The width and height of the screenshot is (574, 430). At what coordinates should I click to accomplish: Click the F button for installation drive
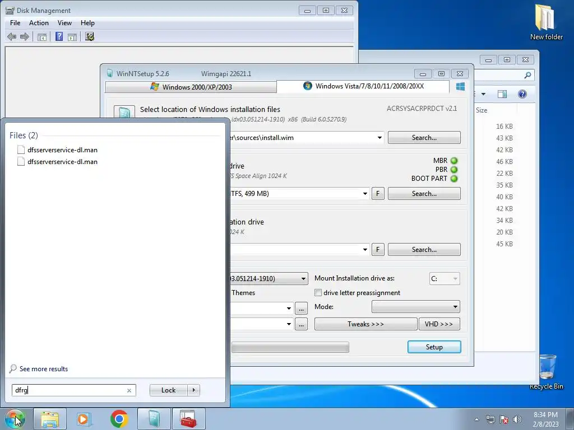378,250
